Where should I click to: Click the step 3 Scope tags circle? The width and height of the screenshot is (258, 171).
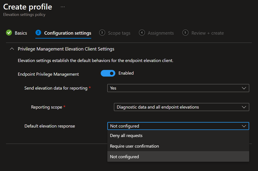click(102, 33)
